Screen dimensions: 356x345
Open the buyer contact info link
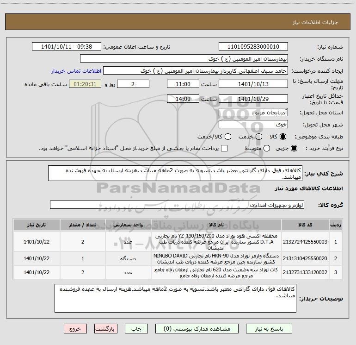point(76,71)
